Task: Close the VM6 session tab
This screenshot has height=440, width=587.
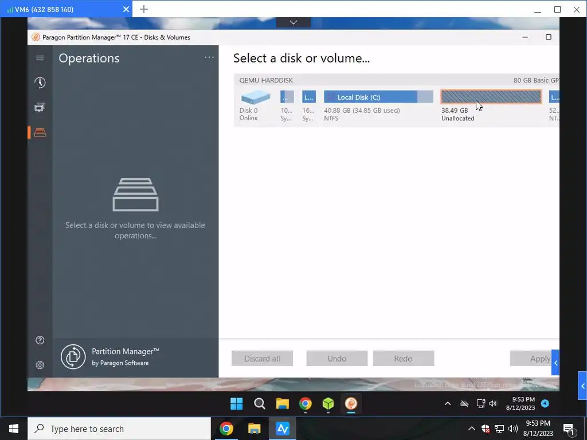Action: [126, 9]
